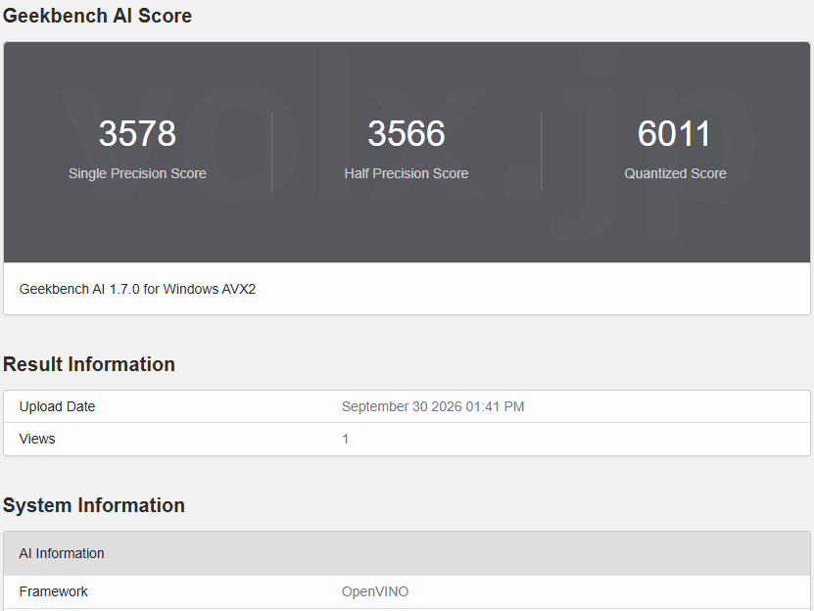The height and width of the screenshot is (611, 814).
Task: Click the Half Precision Score label
Action: [x=407, y=173]
